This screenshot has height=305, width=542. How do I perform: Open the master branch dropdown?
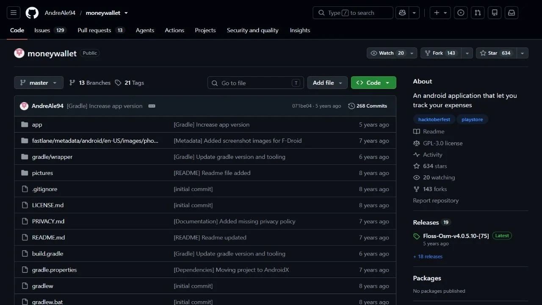39,83
